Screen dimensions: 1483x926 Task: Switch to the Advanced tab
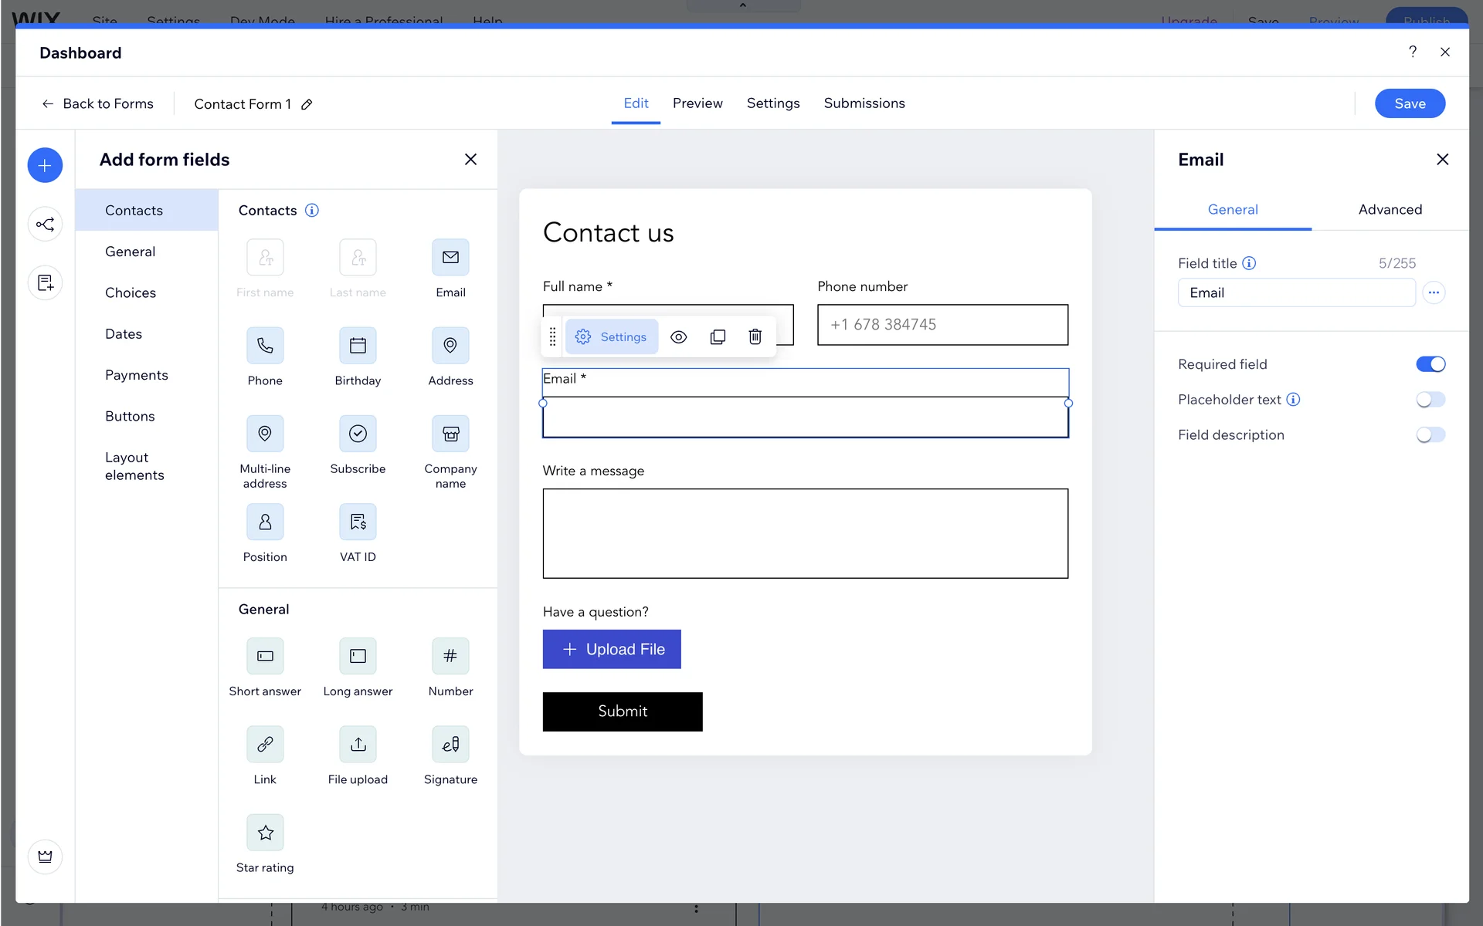coord(1390,209)
